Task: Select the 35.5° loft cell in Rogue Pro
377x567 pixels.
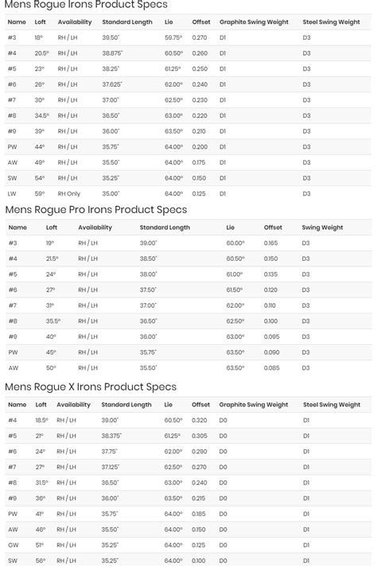Action: tap(53, 321)
